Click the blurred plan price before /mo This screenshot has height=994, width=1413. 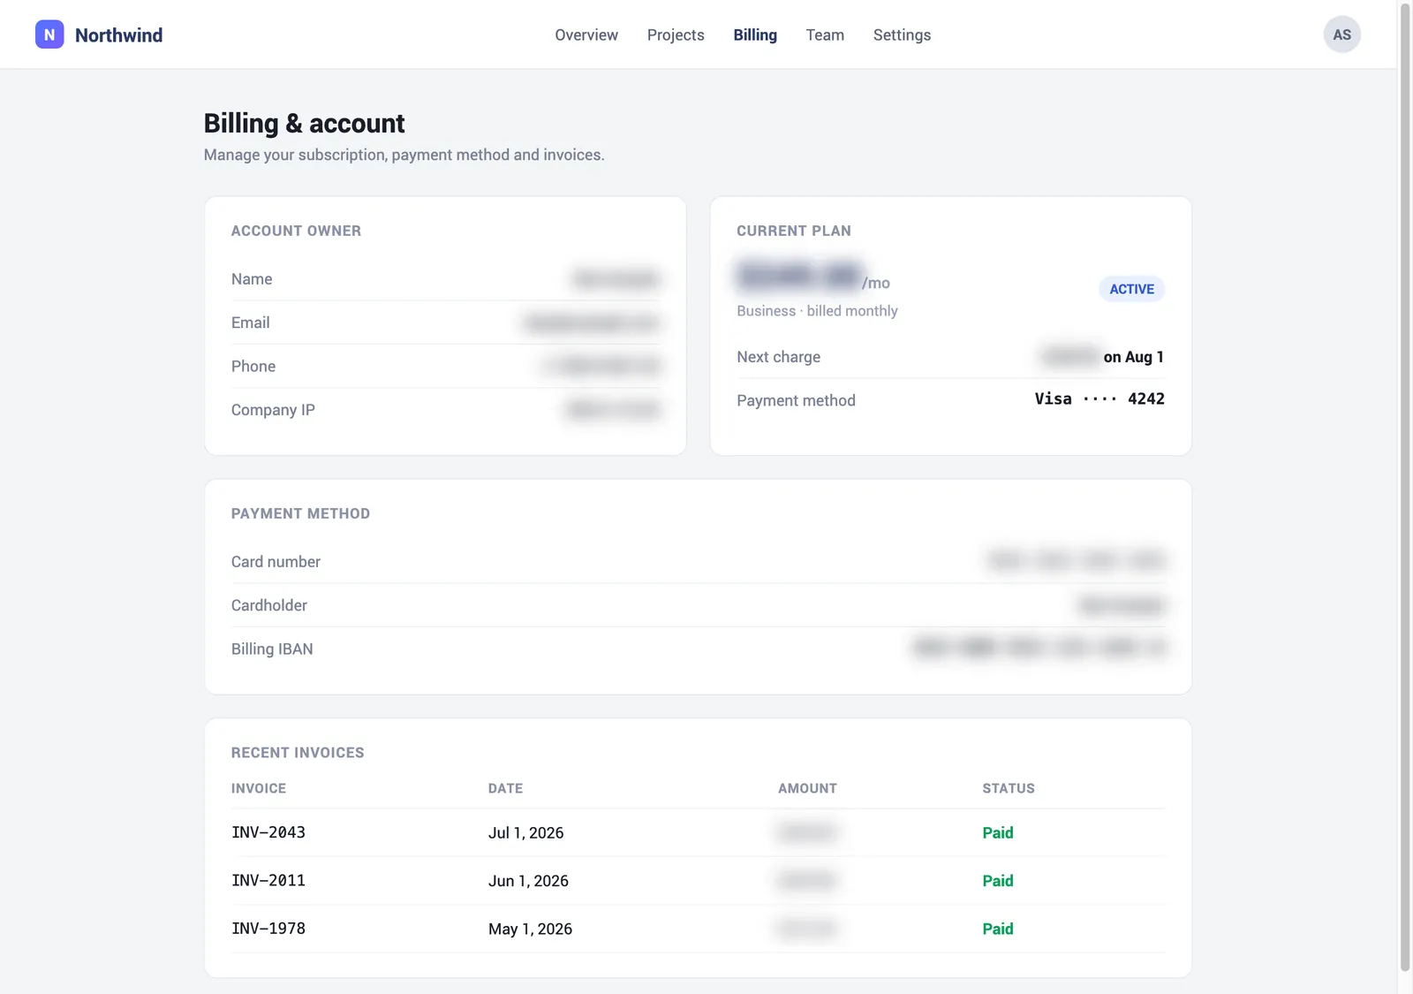[799, 277]
